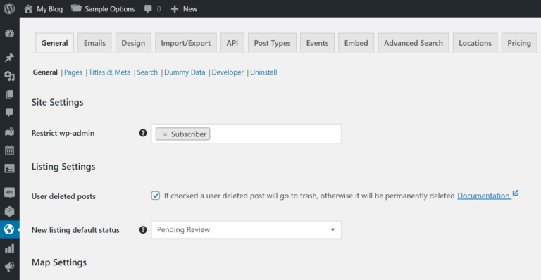Switch to the Locations tab
Viewport: 541px width, 280px height.
pos(475,43)
